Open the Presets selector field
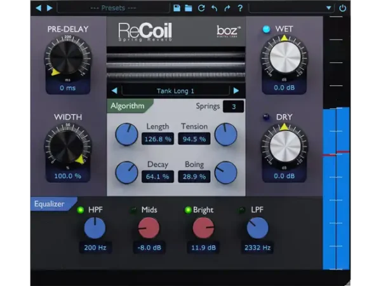Screen dimensions: 381x286 [x=113, y=8]
